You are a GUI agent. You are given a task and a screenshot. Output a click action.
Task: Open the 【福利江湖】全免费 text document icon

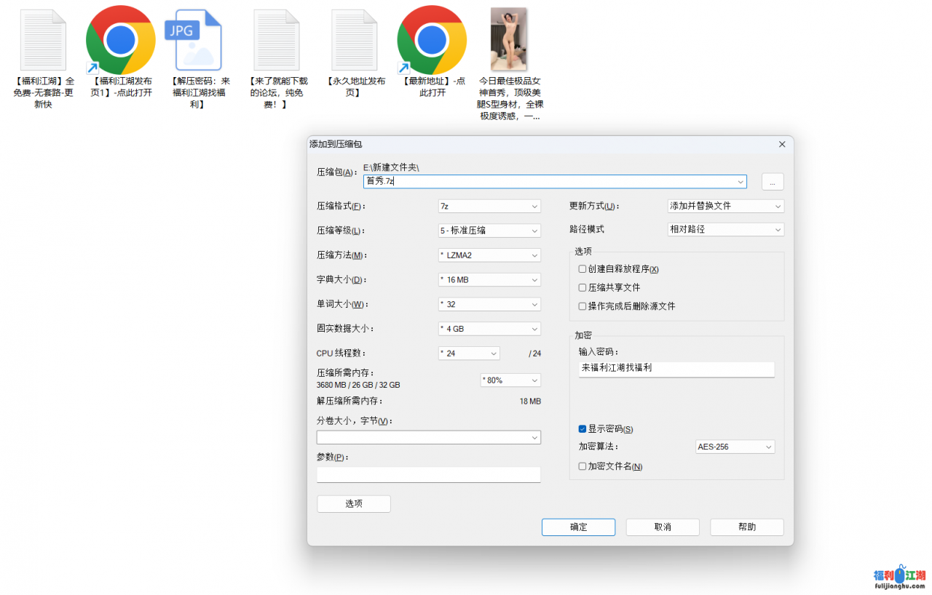pos(42,40)
